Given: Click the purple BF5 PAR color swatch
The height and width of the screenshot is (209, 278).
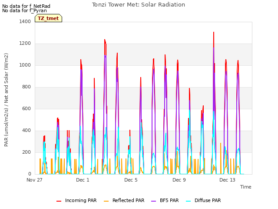Looking at the screenshot, I should (x=153, y=201).
